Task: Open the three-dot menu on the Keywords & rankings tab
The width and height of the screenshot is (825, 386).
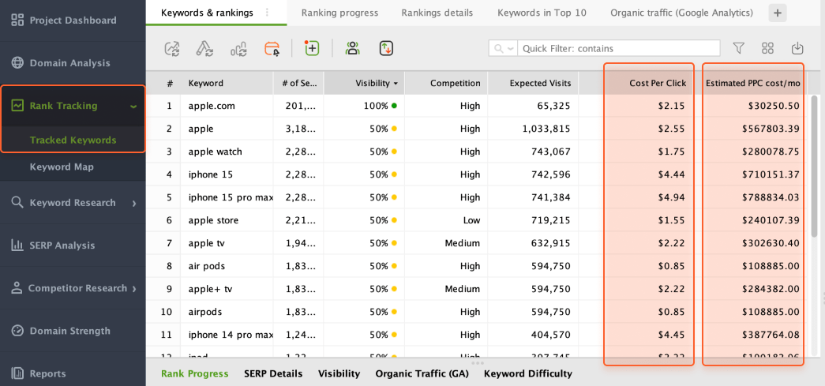Action: [x=268, y=13]
